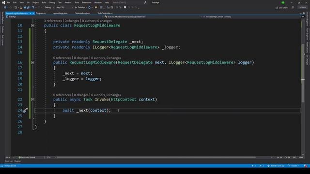The width and height of the screenshot is (310, 174).
Task: Open the Window menu
Action: coord(98,2)
